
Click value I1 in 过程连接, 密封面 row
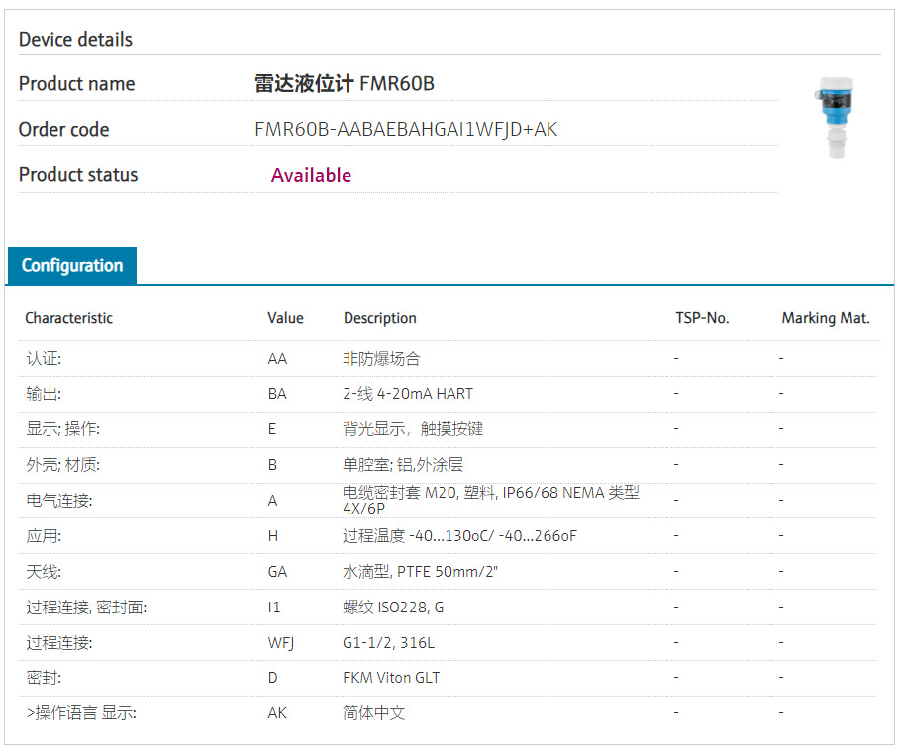[274, 608]
